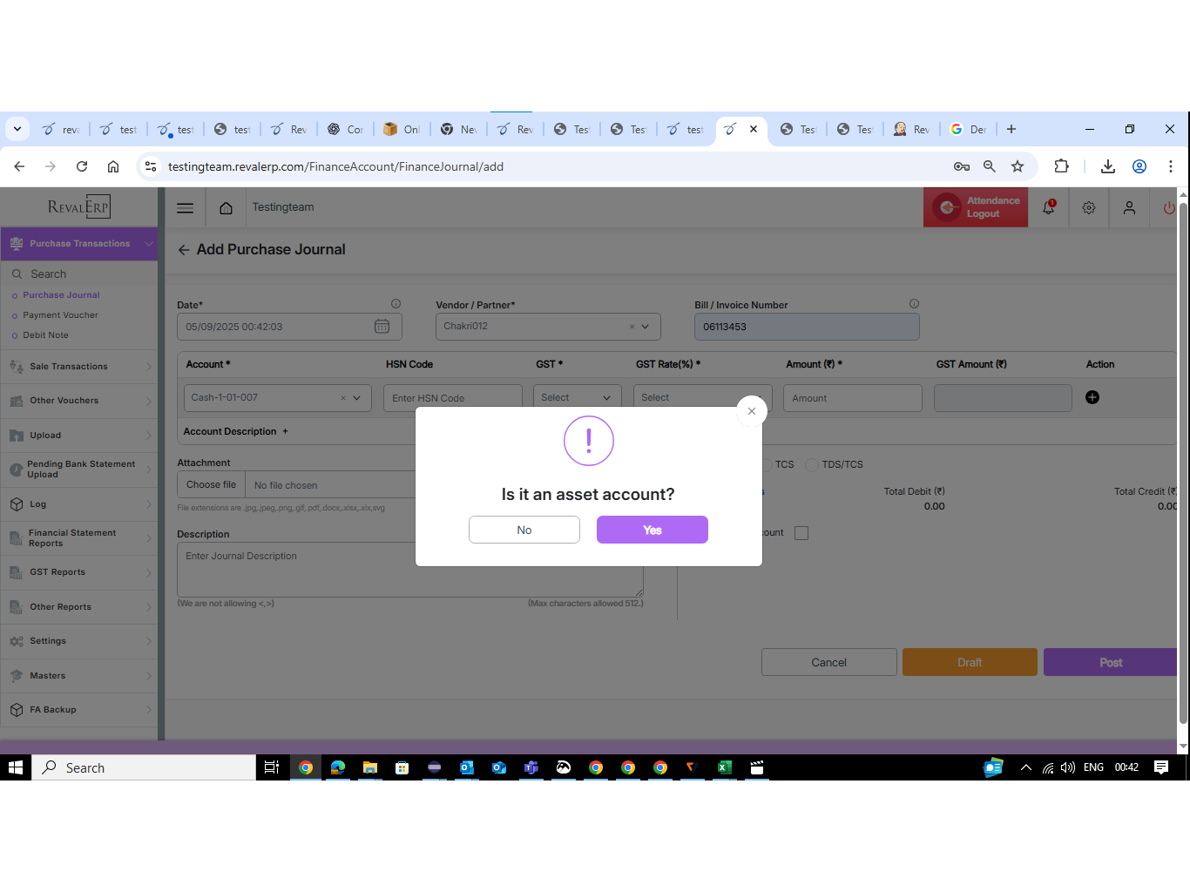The width and height of the screenshot is (1190, 892).
Task: Open the Vendor / Partner dropdown
Action: tap(645, 327)
